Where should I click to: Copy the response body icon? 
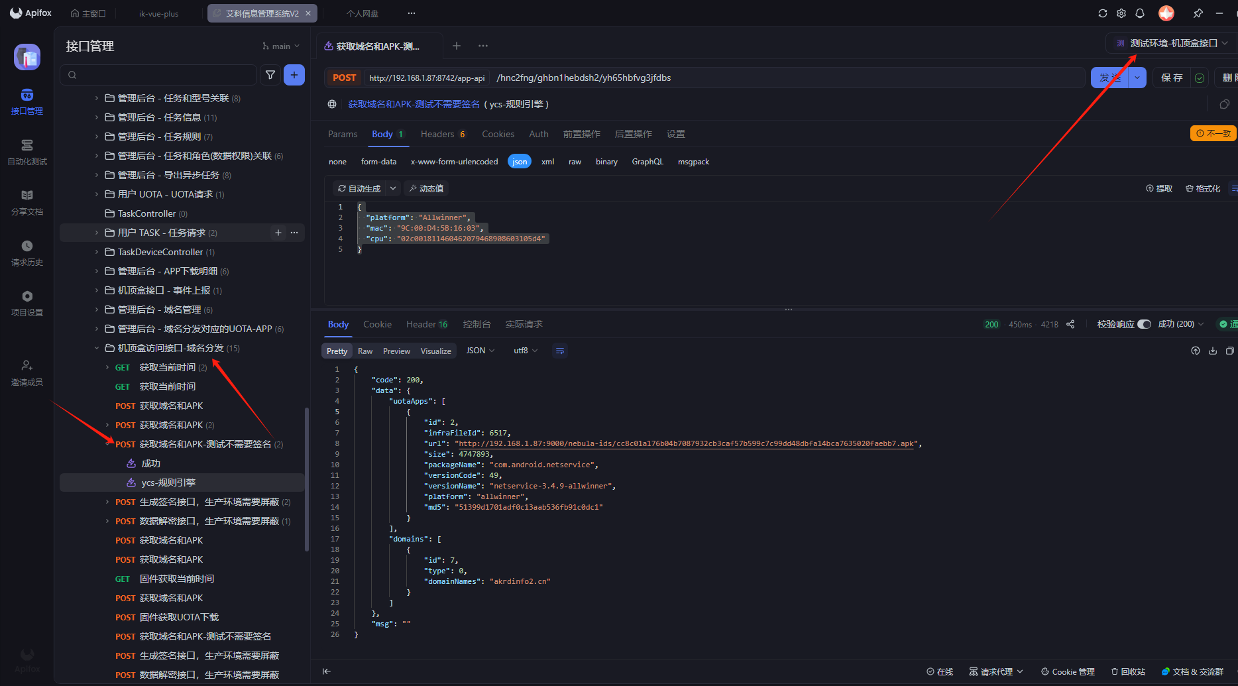(1230, 351)
